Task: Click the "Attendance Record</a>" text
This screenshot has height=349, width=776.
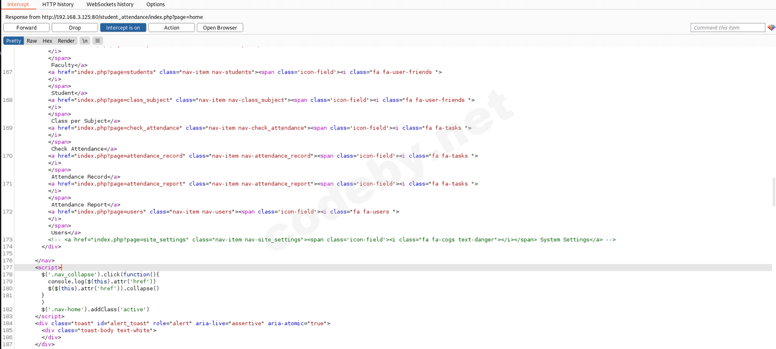Action: point(86,177)
